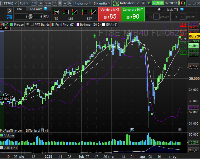Click the info icon in top toolbar
The width and height of the screenshot is (200, 159).
click(144, 3)
